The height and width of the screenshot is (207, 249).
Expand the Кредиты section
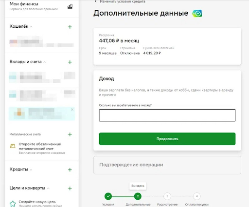(x=31, y=170)
